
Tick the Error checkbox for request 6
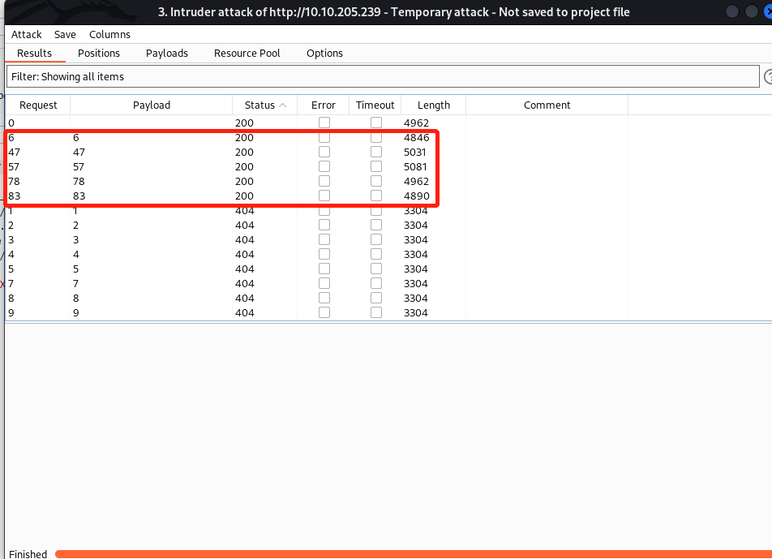click(x=324, y=138)
